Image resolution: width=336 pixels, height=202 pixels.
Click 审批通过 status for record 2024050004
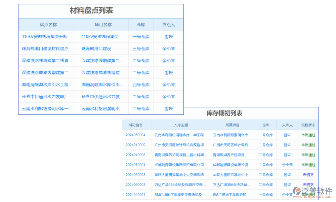308,135
